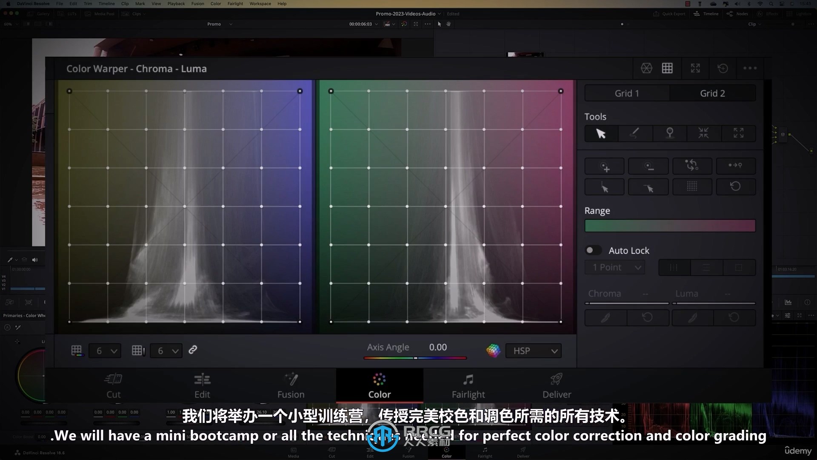
Task: Open the Color page tab
Action: (x=380, y=386)
